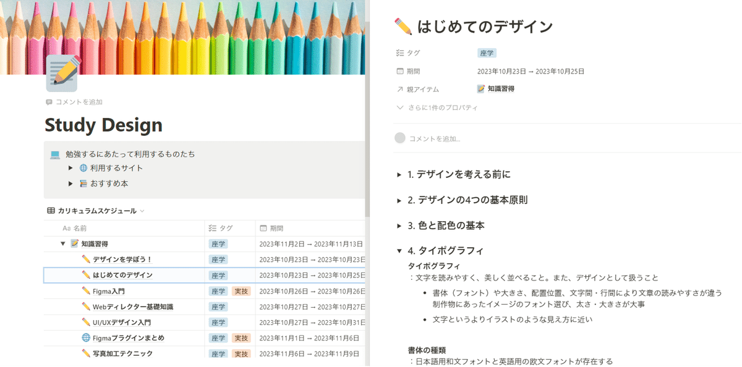Image resolution: width=742 pixels, height=367 pixels.
Task: Open the Figma入門 page row
Action: point(109,291)
